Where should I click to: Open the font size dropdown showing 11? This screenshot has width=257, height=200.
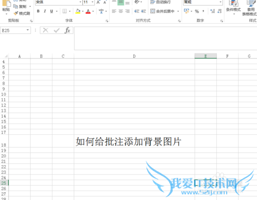(x=93, y=2)
